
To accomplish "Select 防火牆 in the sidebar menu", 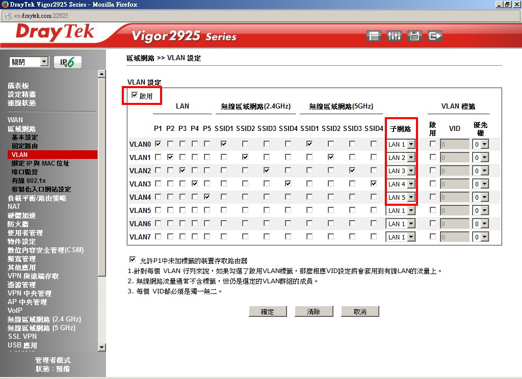I will click(18, 224).
